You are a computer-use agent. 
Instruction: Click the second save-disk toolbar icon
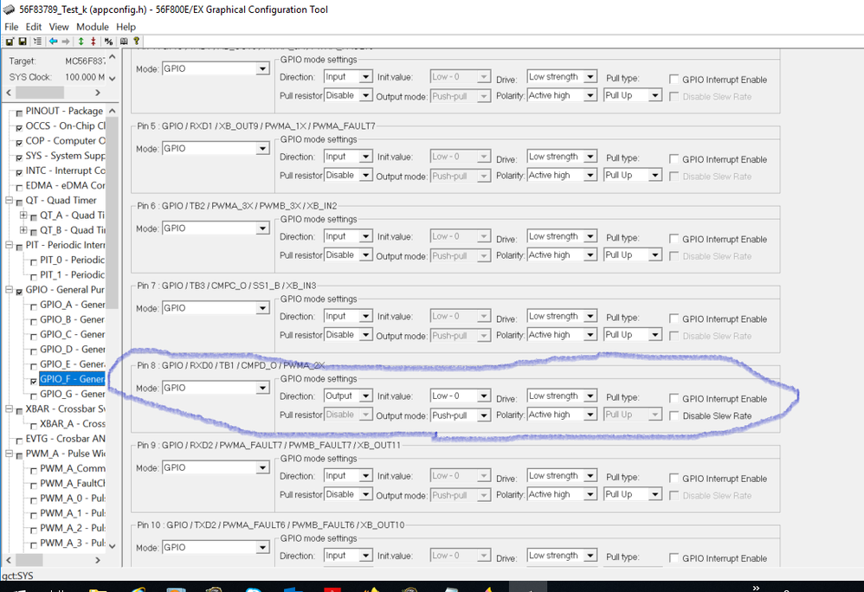23,42
